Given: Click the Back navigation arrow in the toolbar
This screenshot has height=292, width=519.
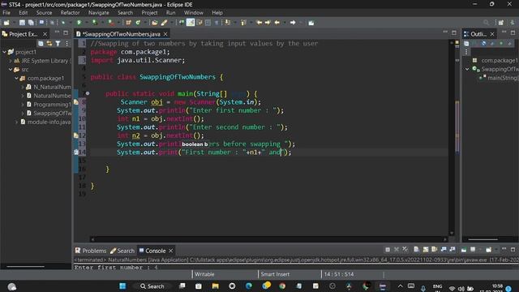Looking at the screenshot, I should coord(277,23).
